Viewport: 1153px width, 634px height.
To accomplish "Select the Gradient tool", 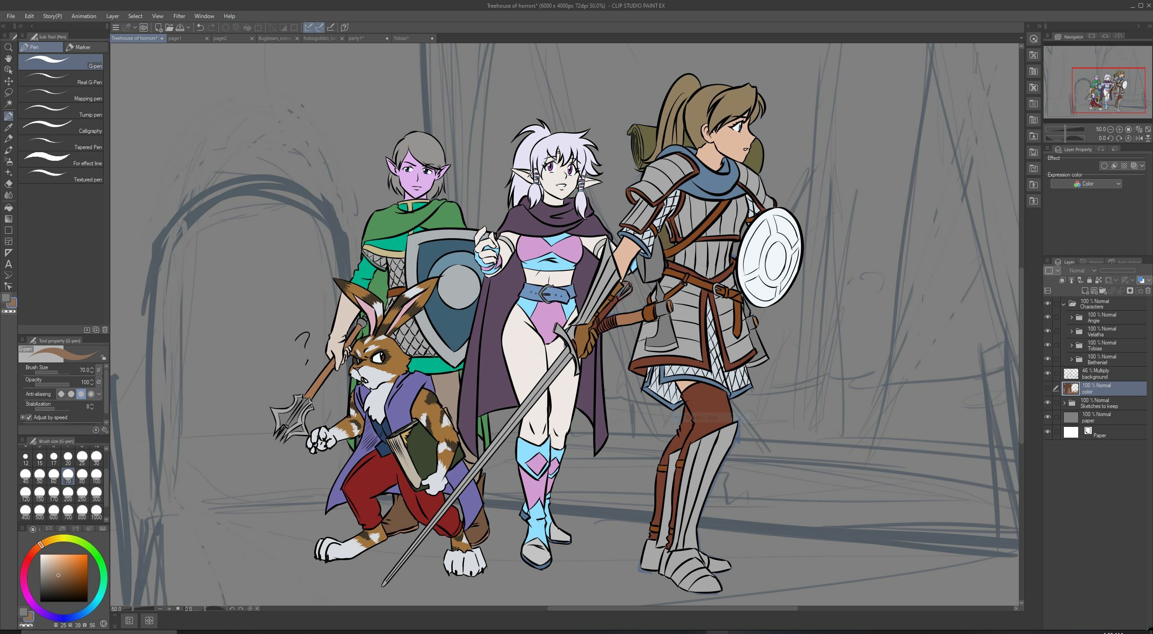I will pyautogui.click(x=8, y=219).
